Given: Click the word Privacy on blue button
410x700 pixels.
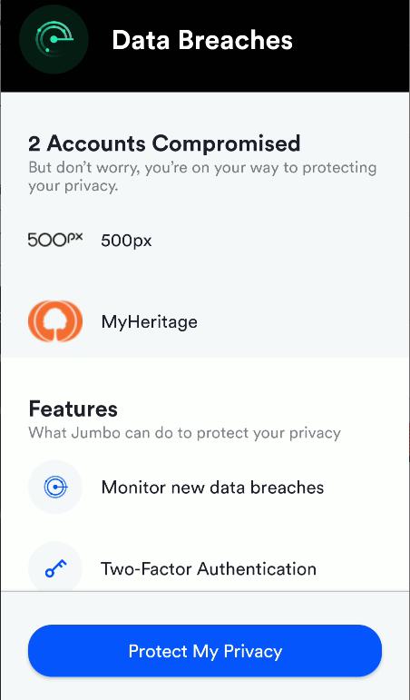Looking at the screenshot, I should pyautogui.click(x=253, y=651).
